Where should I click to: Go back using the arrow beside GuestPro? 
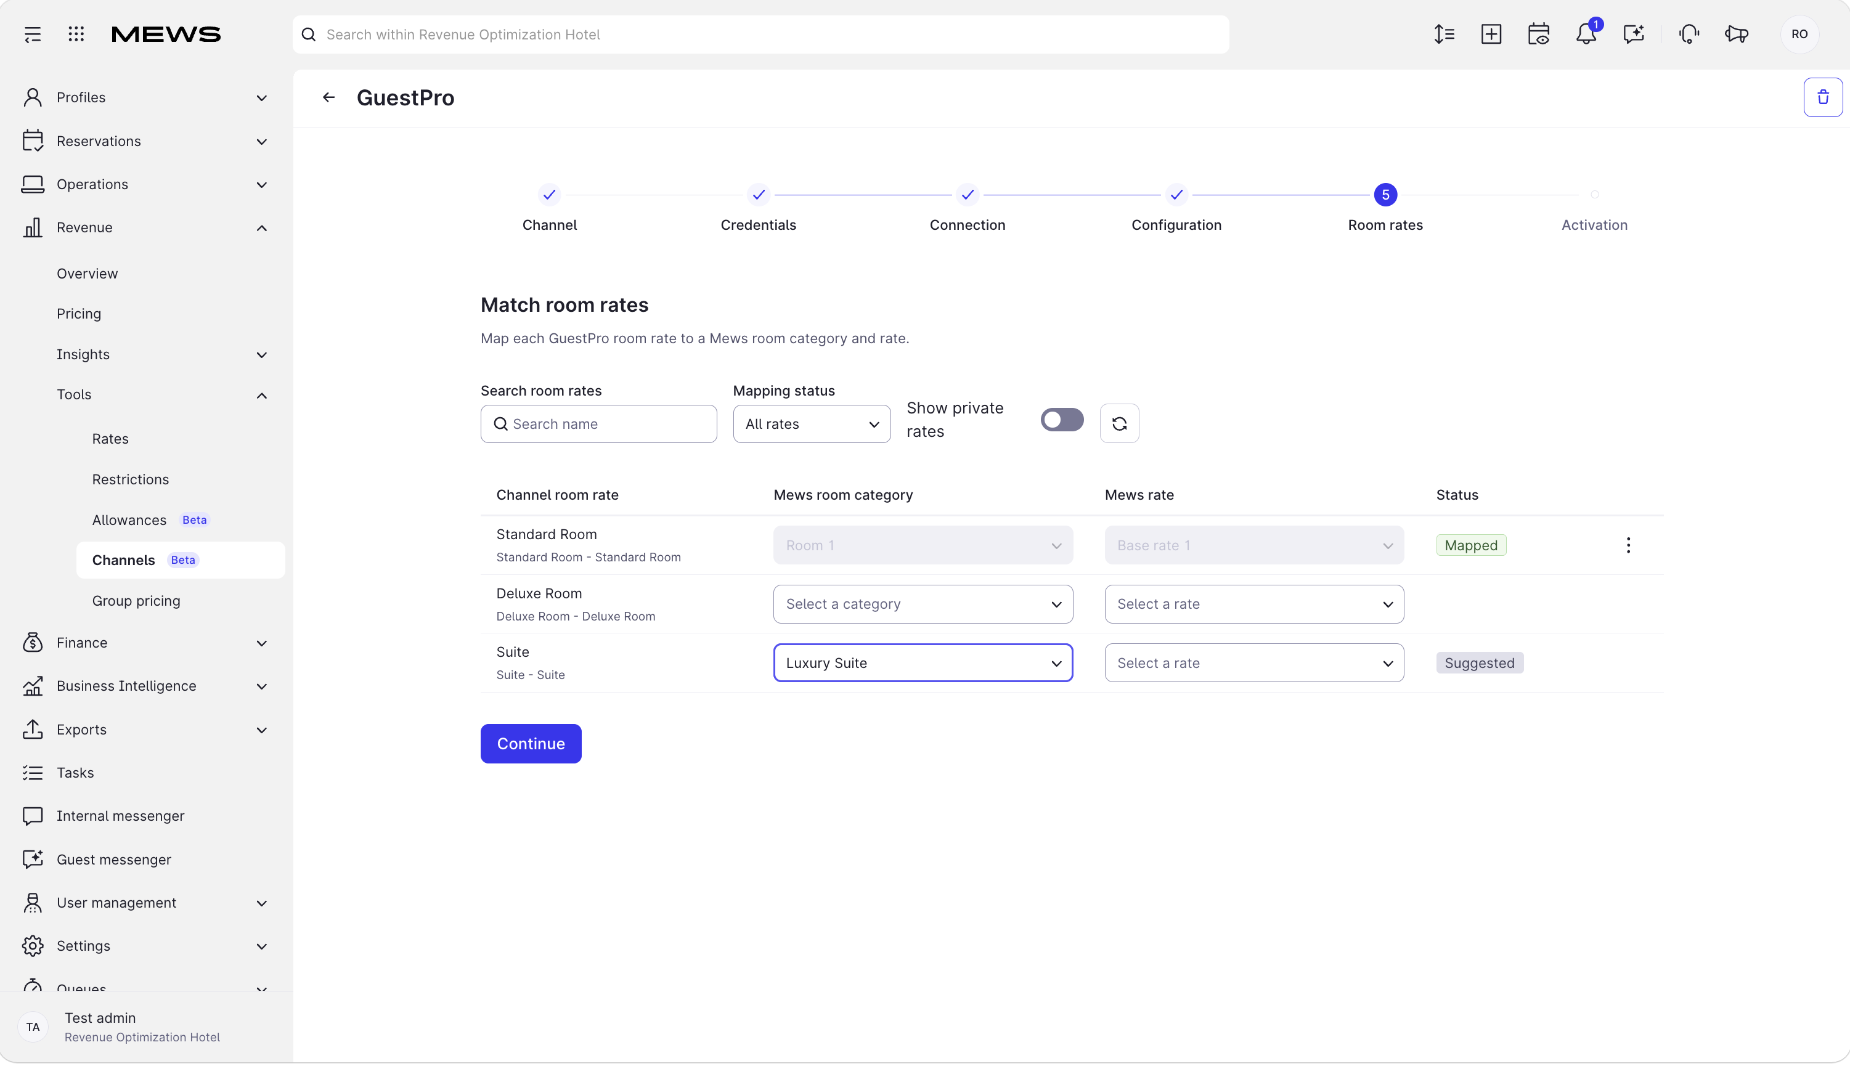tap(328, 97)
